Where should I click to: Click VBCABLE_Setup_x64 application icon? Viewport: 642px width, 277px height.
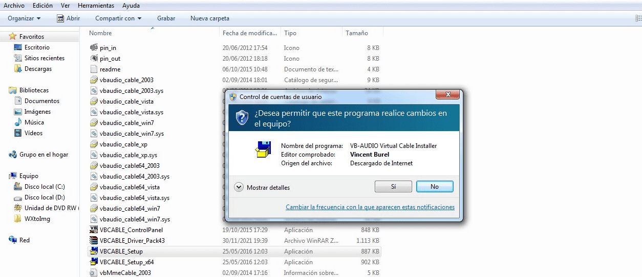tap(94, 262)
